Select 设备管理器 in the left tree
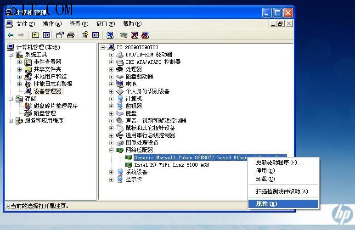355x230 pixels. [x=48, y=91]
